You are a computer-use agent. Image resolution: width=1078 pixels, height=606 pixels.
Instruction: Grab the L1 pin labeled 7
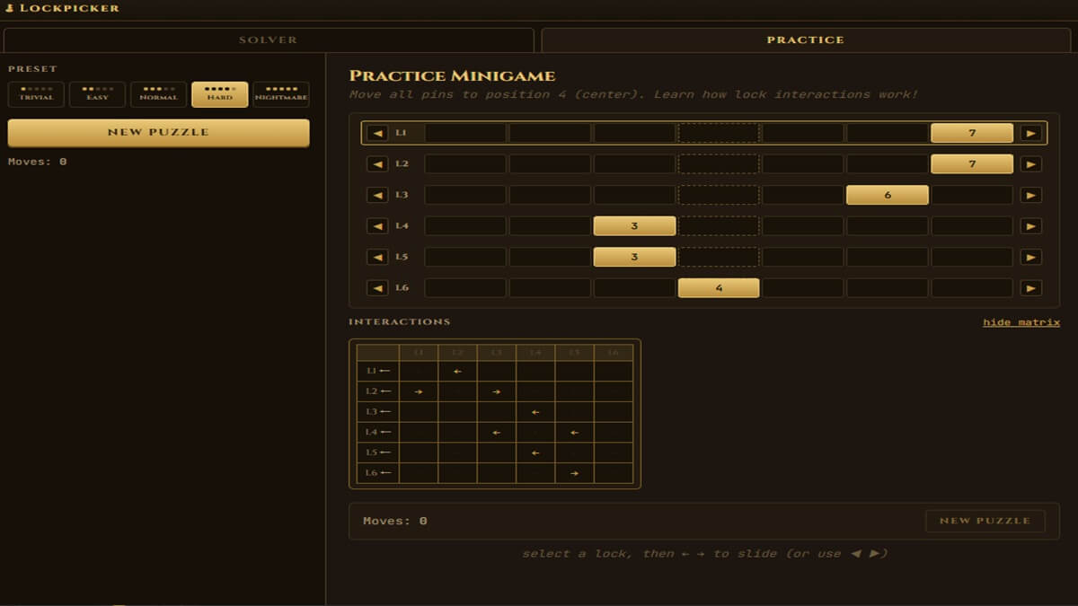972,133
